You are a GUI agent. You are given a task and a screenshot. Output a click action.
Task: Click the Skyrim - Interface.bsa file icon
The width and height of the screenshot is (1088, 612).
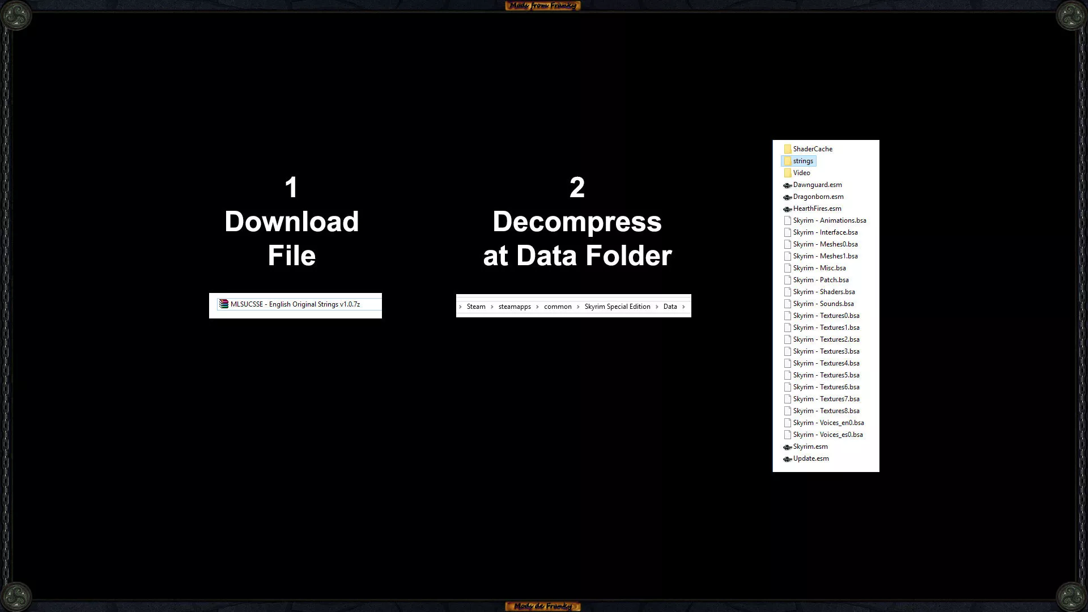(x=788, y=232)
